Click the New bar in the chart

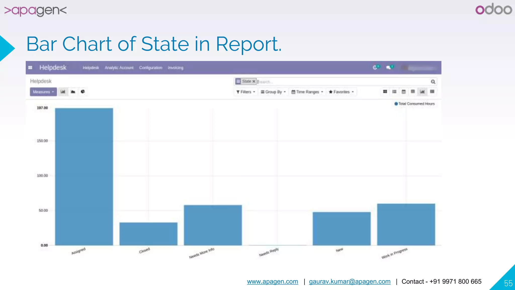click(341, 229)
